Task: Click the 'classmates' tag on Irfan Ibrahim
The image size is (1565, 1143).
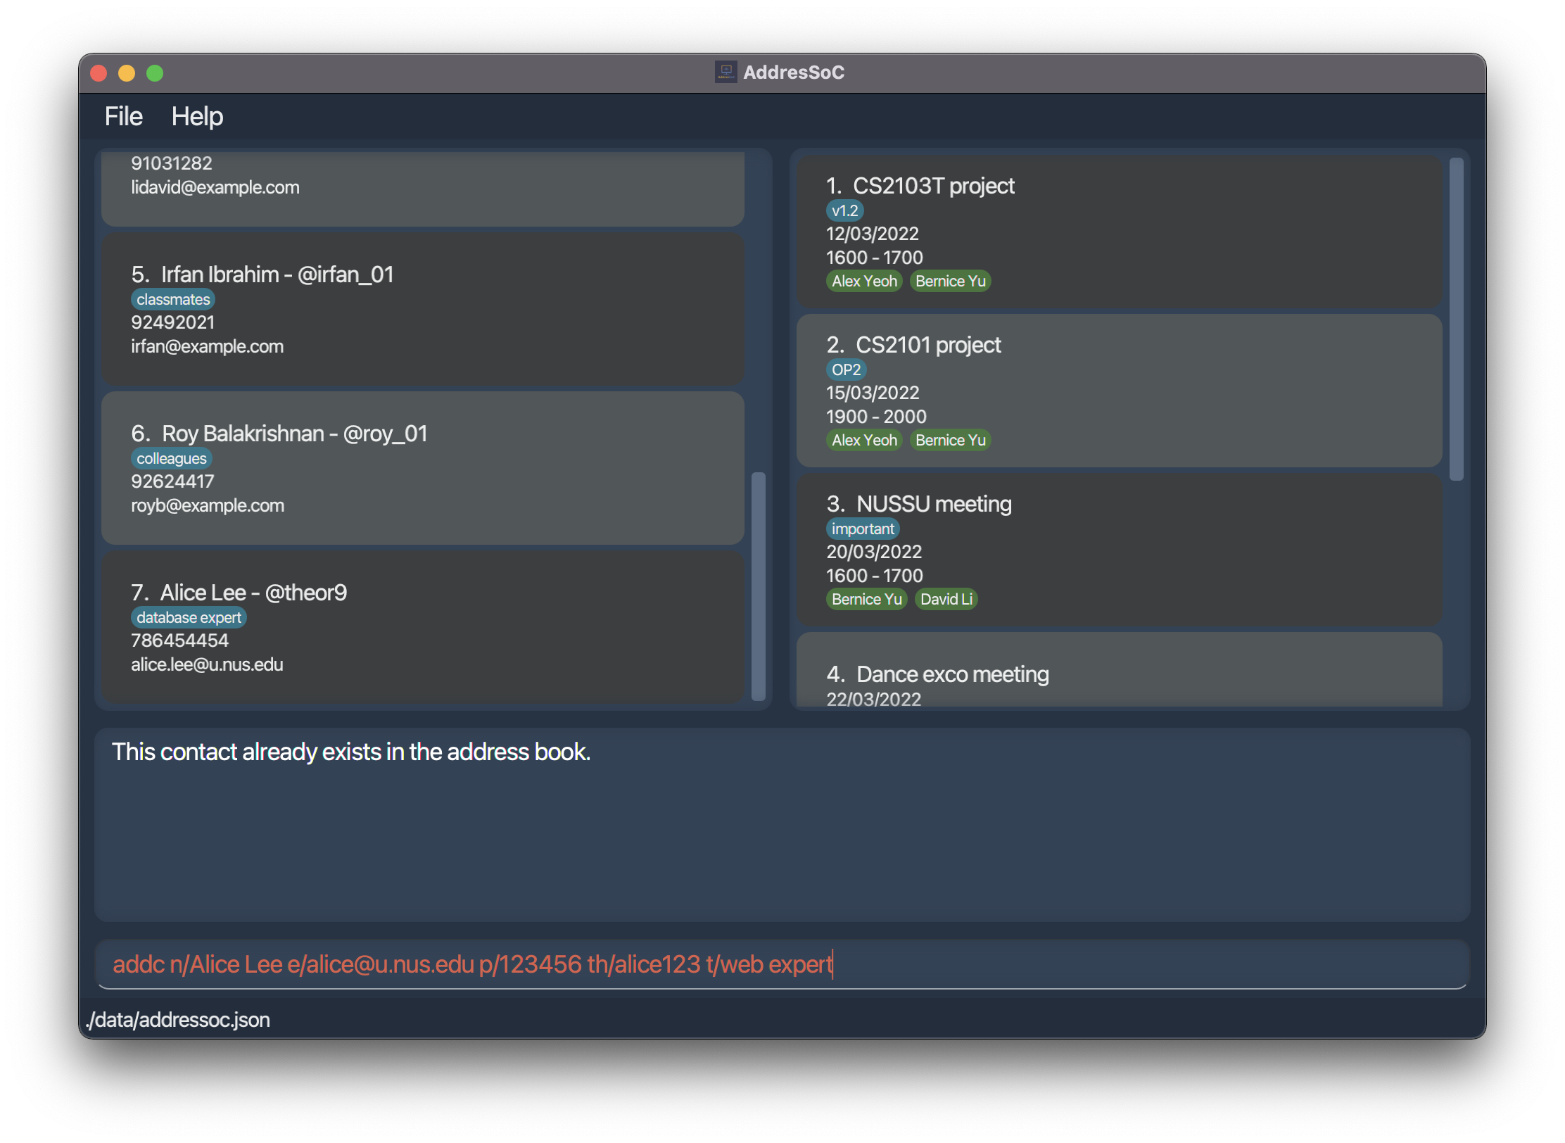Action: point(173,299)
